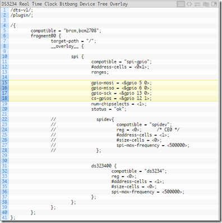Click the highlighted 'gpio-sck' line
222x223 pixels.
pyautogui.click(x=121, y=93)
